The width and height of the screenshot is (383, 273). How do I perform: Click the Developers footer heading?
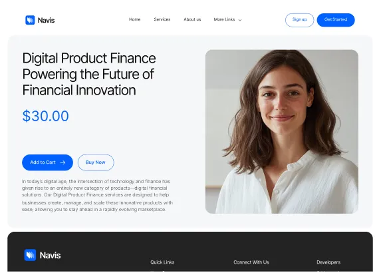click(x=328, y=262)
